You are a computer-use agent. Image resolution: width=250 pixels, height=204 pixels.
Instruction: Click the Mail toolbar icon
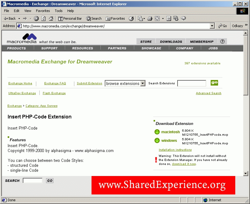click(x=140, y=18)
